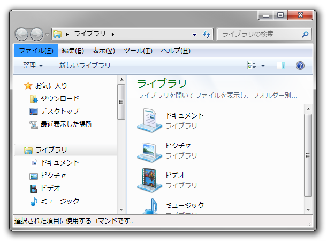The image size is (327, 244).
Task: Close the Explorer window
Action: coord(300,15)
